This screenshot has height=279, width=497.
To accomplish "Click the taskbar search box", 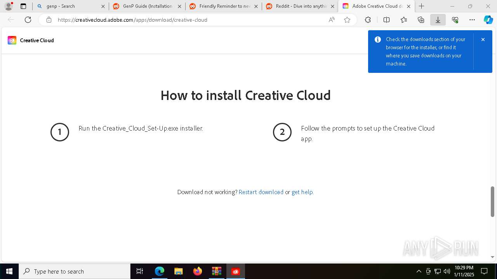I will (x=75, y=271).
